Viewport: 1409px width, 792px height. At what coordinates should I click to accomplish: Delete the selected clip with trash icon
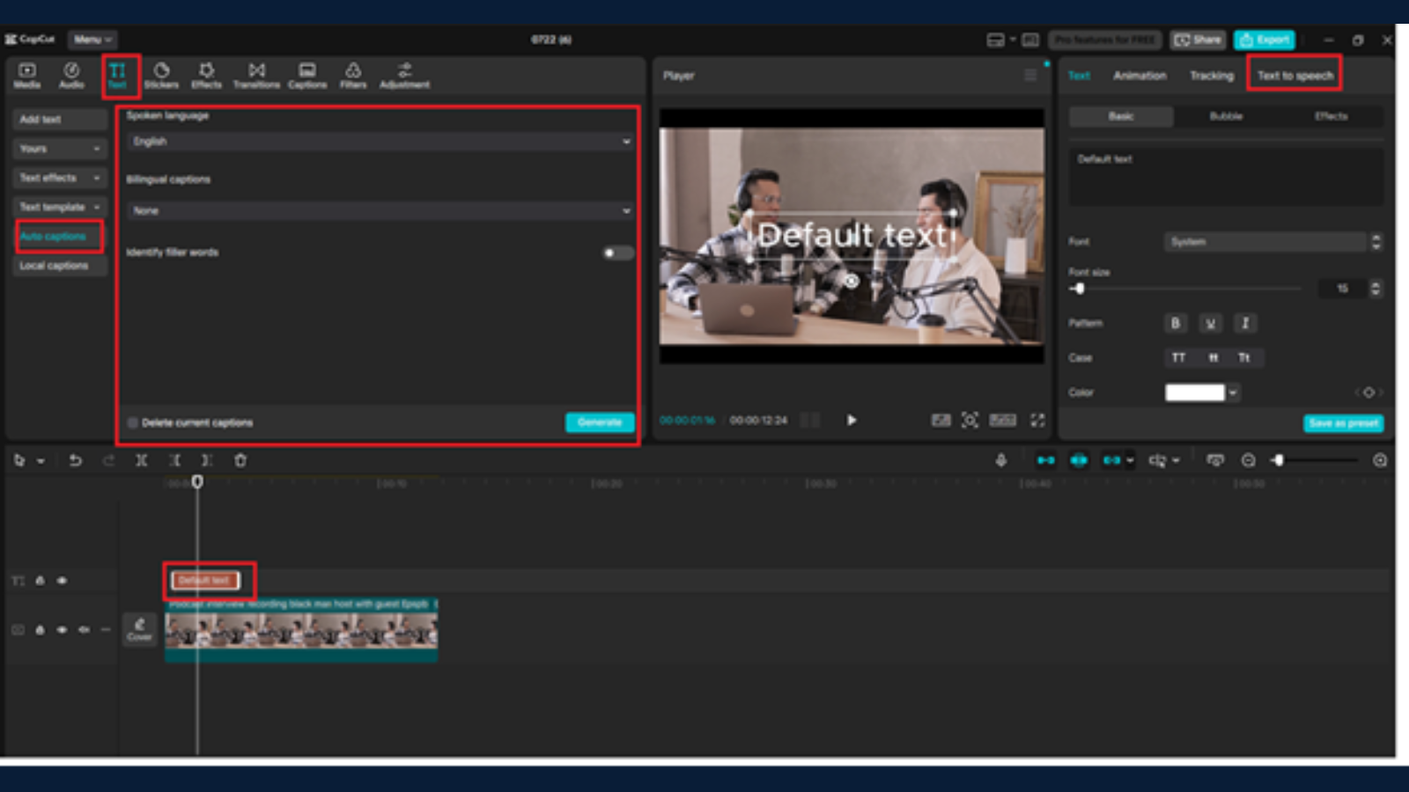click(x=240, y=460)
